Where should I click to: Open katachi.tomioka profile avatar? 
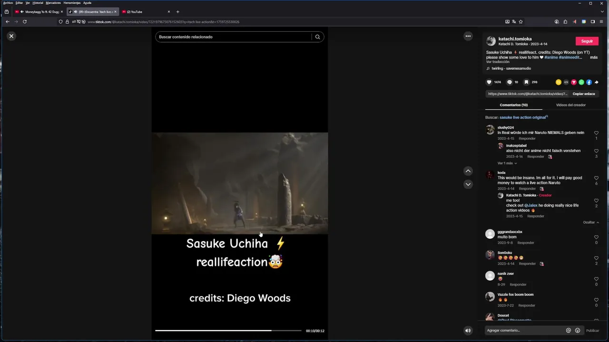(x=491, y=41)
